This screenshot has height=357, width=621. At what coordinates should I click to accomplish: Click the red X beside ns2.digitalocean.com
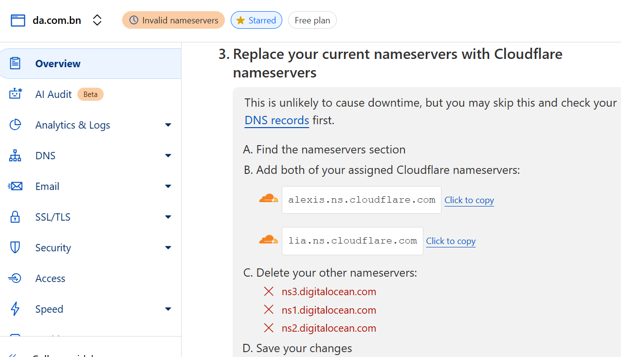coord(269,328)
